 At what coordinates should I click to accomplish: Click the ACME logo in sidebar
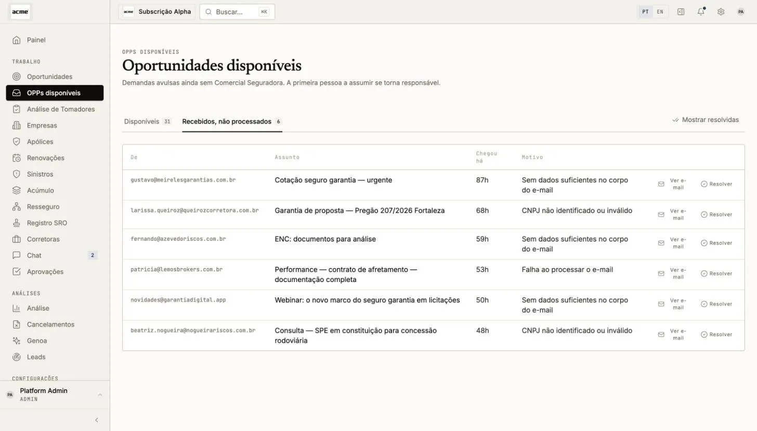20,11
